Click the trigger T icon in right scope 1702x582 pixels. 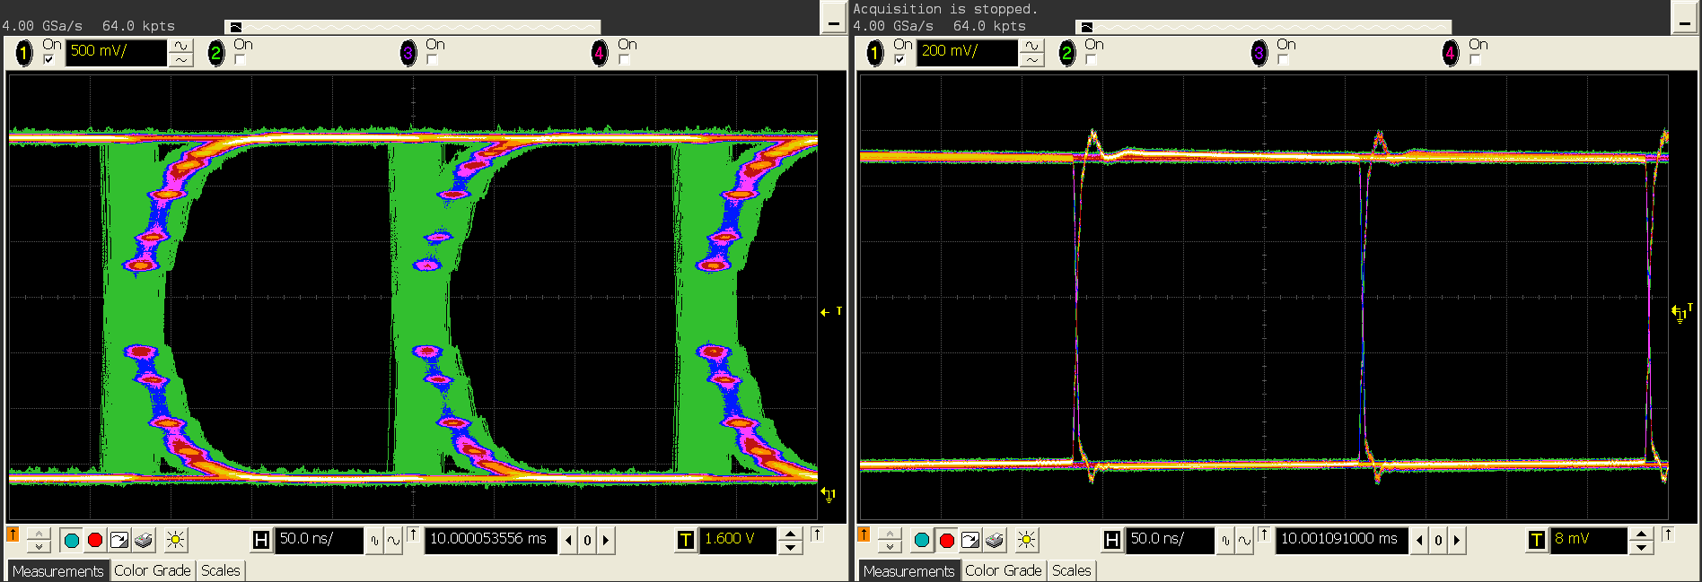[x=1536, y=540]
